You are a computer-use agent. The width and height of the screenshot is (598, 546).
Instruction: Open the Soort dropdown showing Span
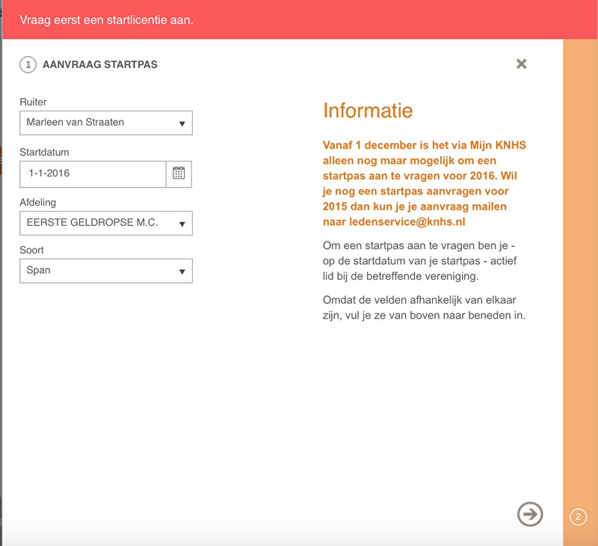(x=106, y=271)
